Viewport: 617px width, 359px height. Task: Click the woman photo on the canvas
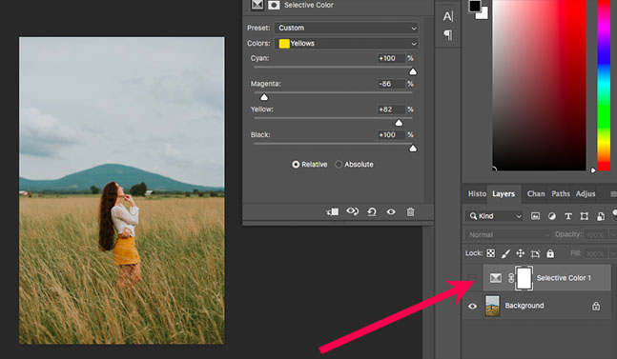point(122,190)
